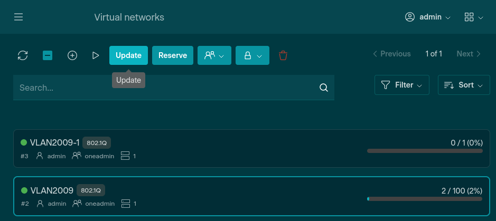
Task: Select the VLAN2009-1 network card
Action: click(x=211, y=149)
